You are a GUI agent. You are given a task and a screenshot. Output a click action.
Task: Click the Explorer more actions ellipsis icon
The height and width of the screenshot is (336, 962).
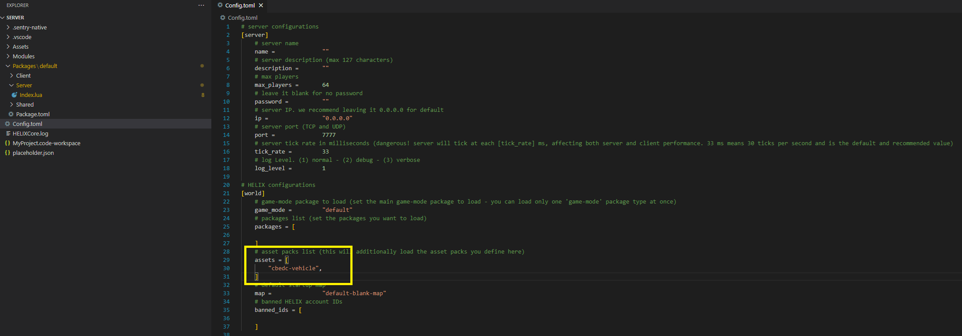click(201, 5)
